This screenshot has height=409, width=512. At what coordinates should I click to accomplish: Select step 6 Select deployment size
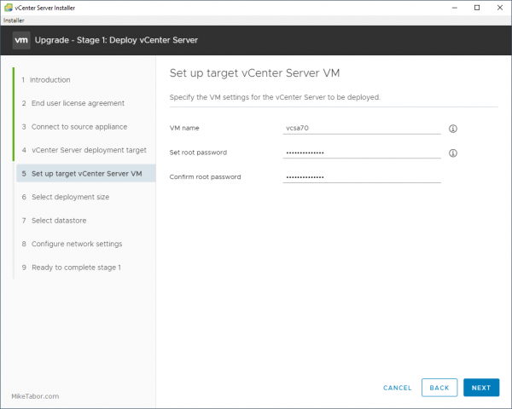[66, 197]
